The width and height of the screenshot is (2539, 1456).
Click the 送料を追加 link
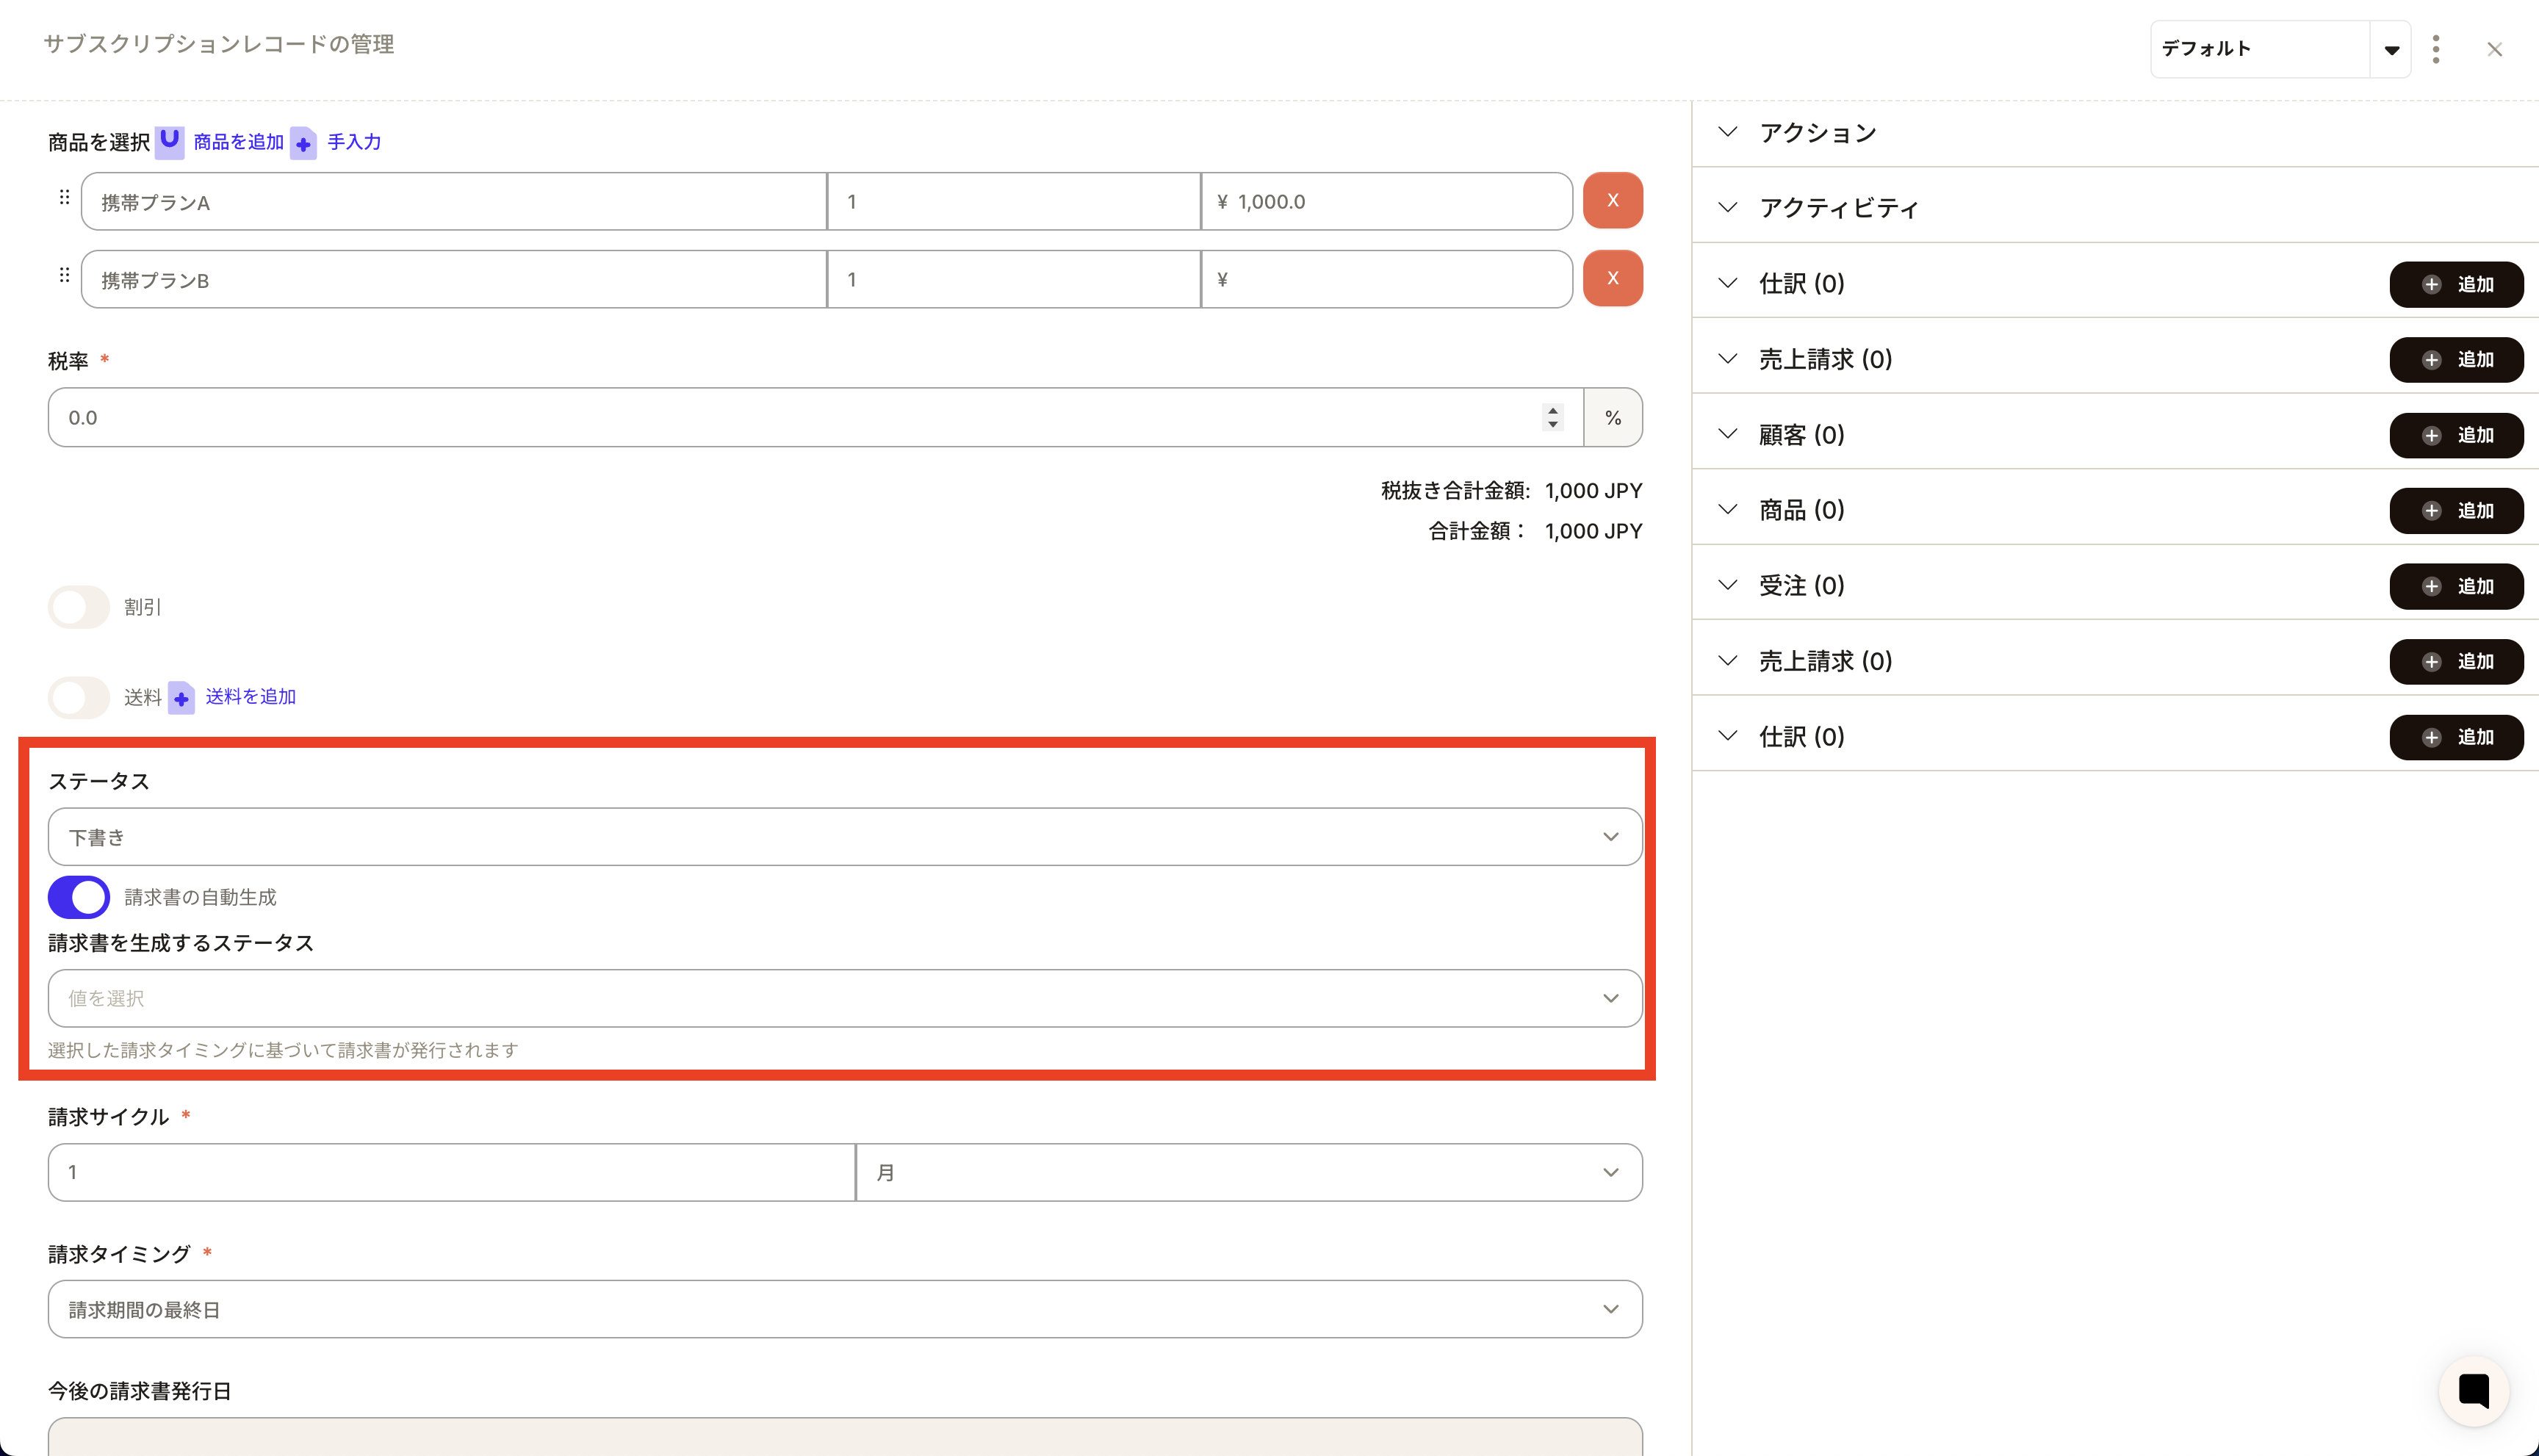point(250,697)
